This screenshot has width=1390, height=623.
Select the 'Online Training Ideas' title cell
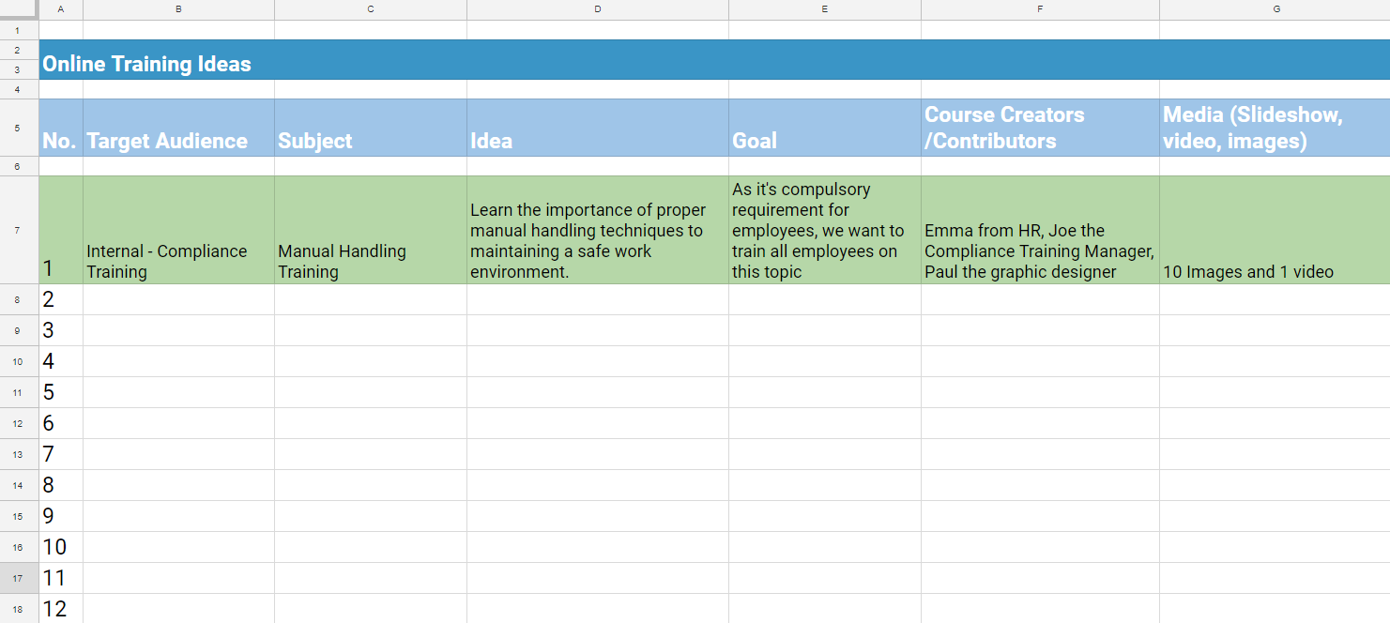714,60
